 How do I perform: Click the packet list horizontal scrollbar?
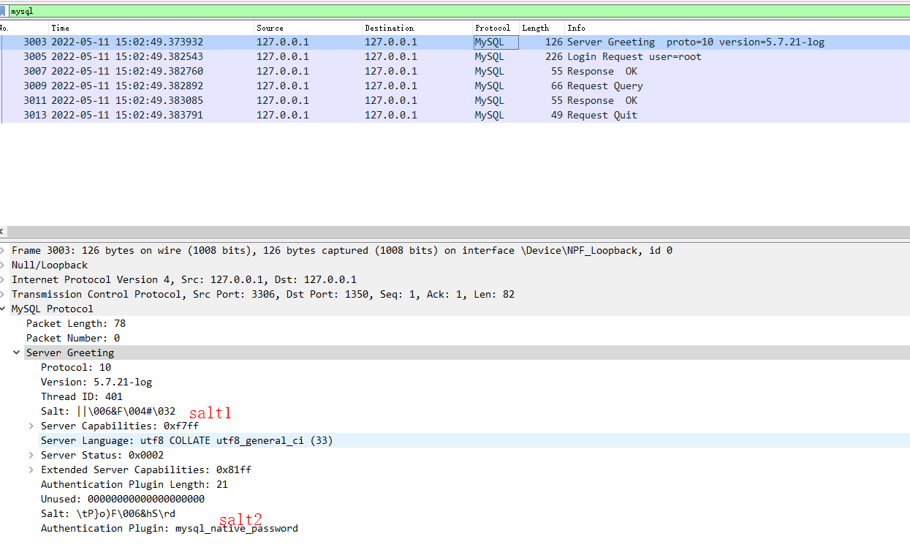coord(453,231)
